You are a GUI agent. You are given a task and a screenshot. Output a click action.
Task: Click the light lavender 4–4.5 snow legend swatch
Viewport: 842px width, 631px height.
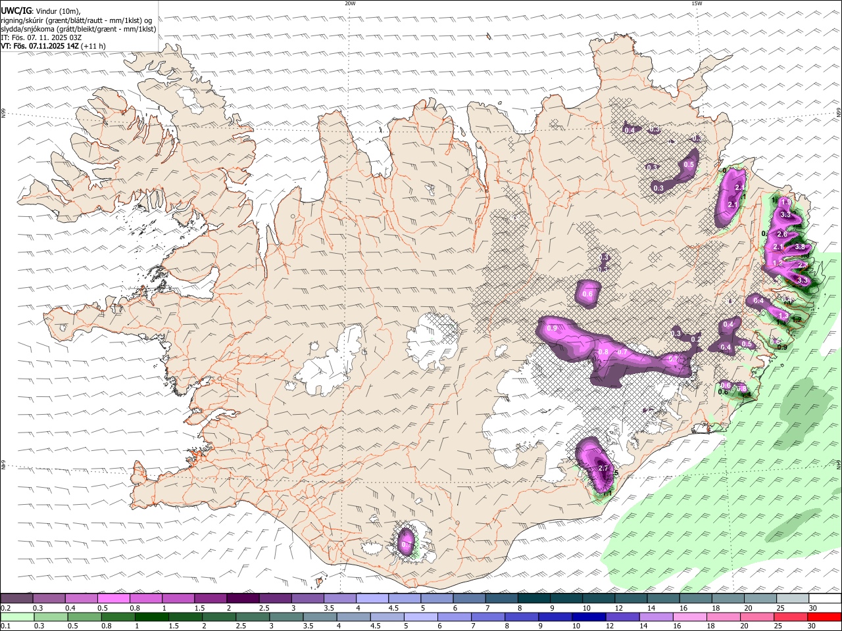pos(372,598)
